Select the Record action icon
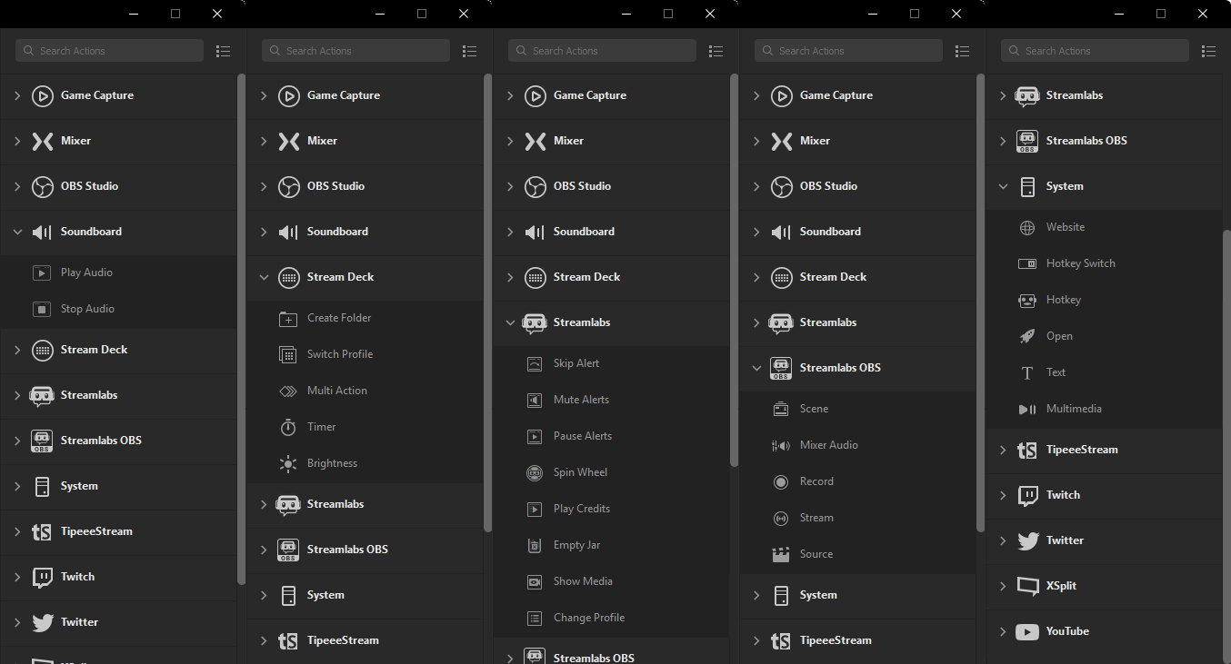This screenshot has height=664, width=1231. pyautogui.click(x=780, y=481)
